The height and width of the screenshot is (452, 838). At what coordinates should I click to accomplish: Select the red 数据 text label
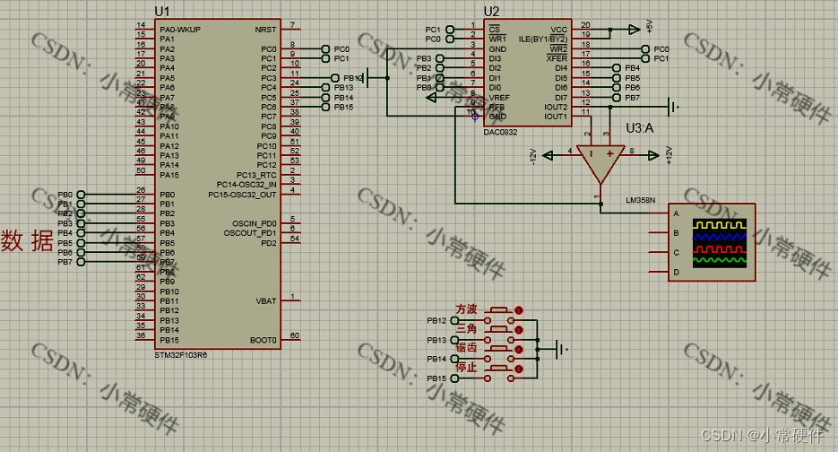click(x=27, y=240)
